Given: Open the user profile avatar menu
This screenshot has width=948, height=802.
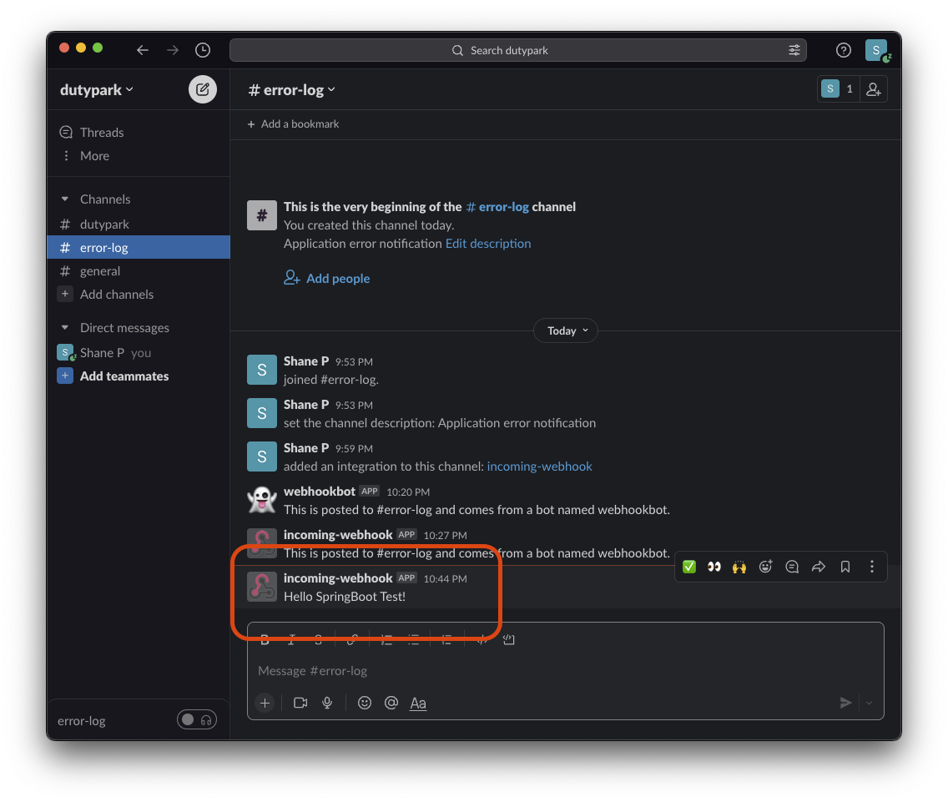Looking at the screenshot, I should (877, 50).
